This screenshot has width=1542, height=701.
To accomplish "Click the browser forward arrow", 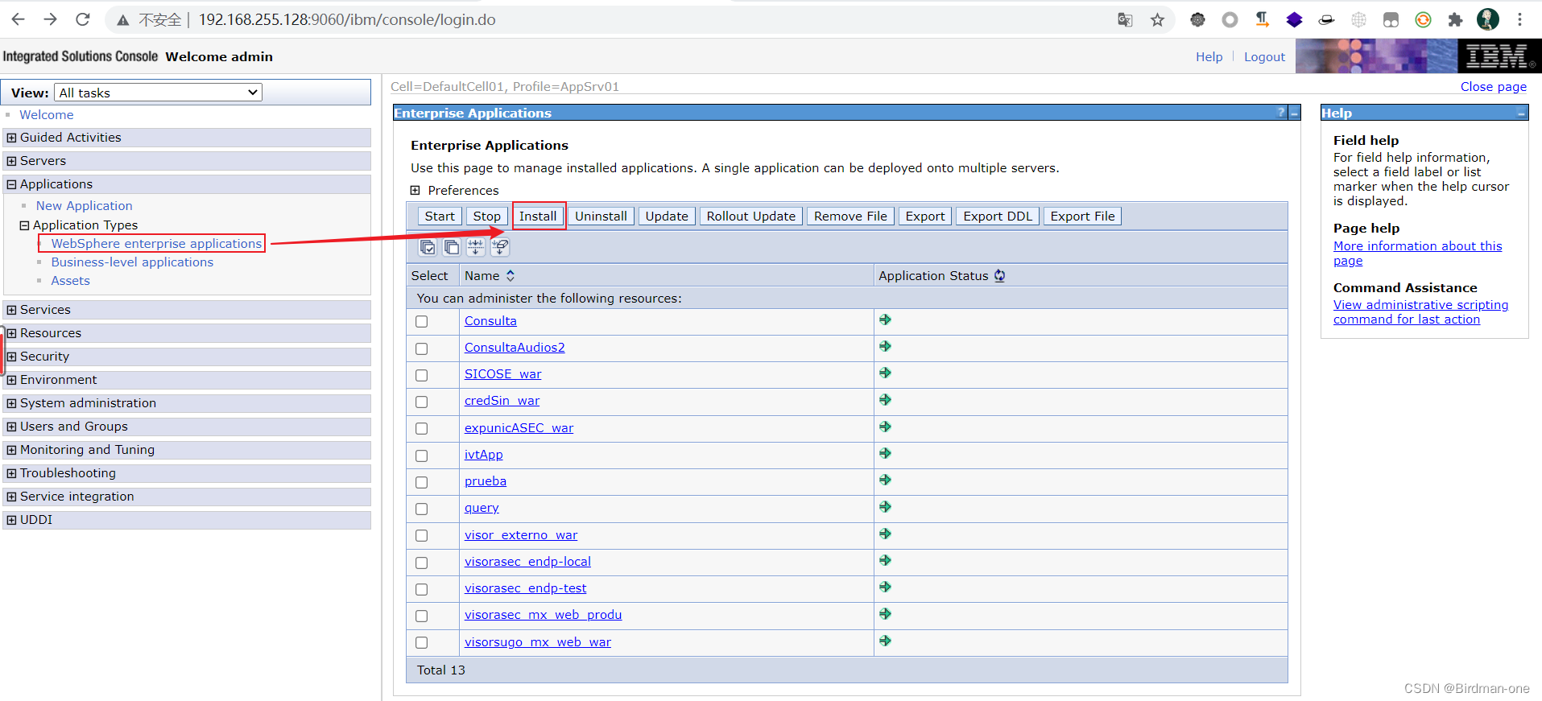I will (x=51, y=19).
